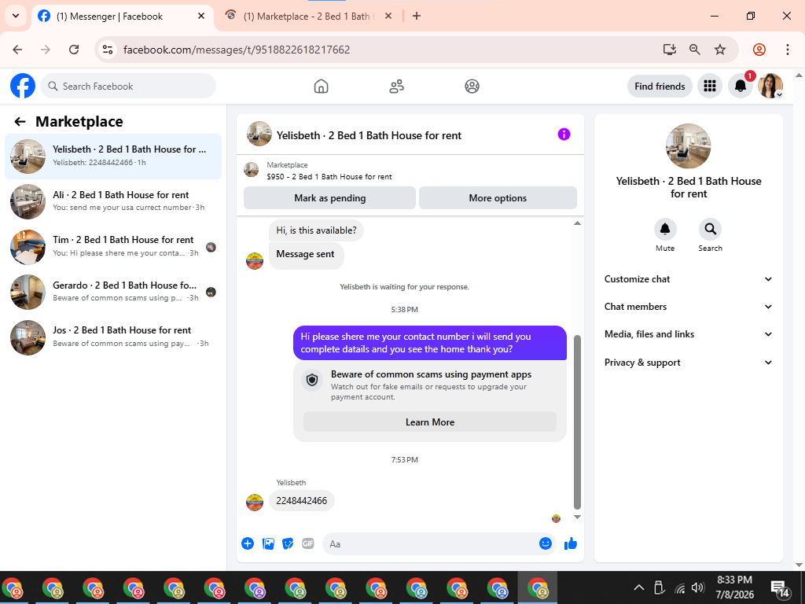Screen dimensions: 805x604
Task: Click Learn More about scams
Action: pos(430,422)
